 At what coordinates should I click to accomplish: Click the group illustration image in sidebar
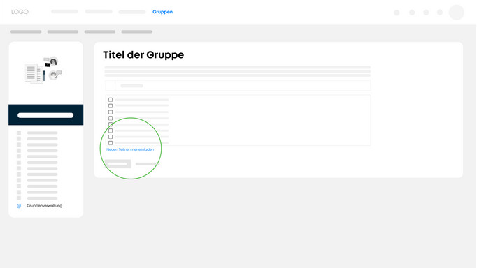click(43, 70)
